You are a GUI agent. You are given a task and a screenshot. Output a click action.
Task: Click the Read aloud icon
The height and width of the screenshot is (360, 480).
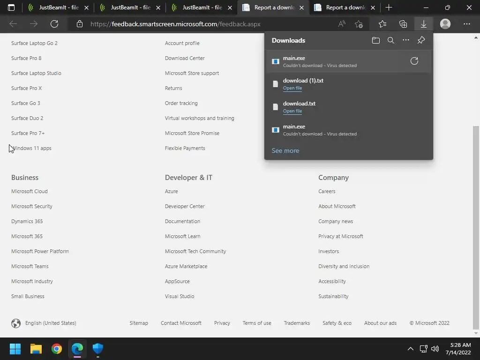click(342, 24)
